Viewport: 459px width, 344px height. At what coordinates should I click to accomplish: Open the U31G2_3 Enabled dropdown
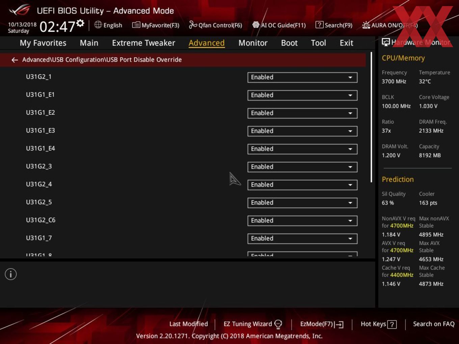point(302,167)
